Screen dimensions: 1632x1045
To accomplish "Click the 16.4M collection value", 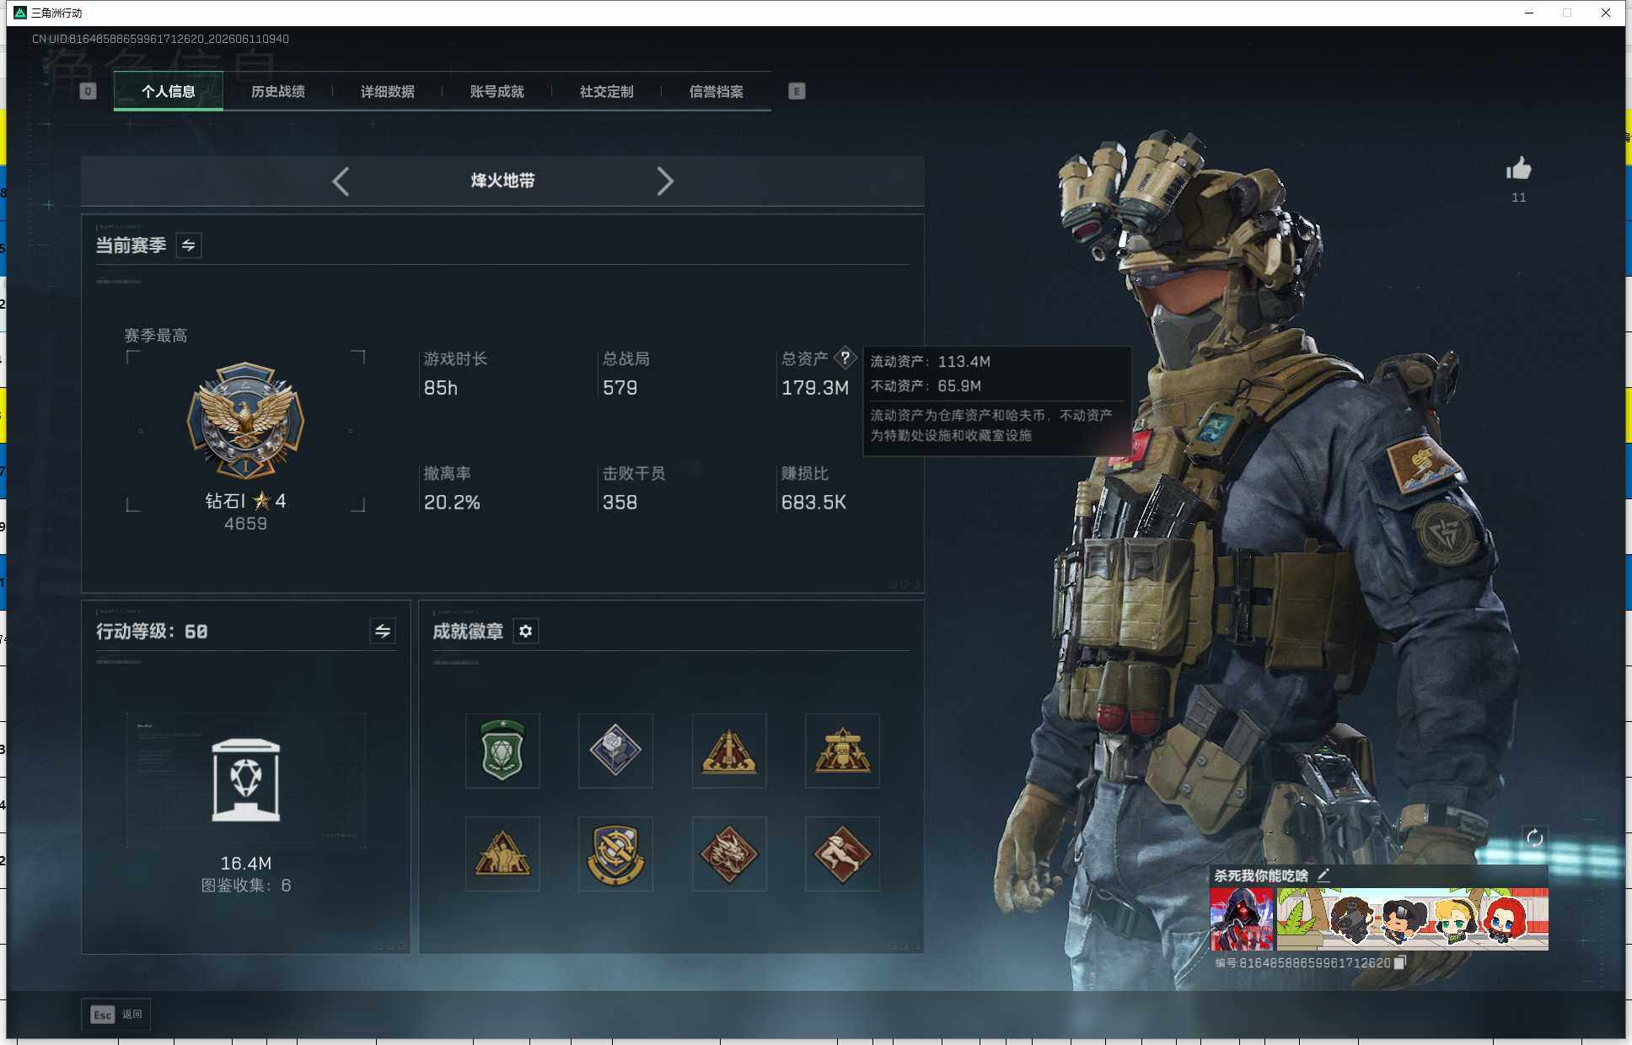I will (245, 863).
